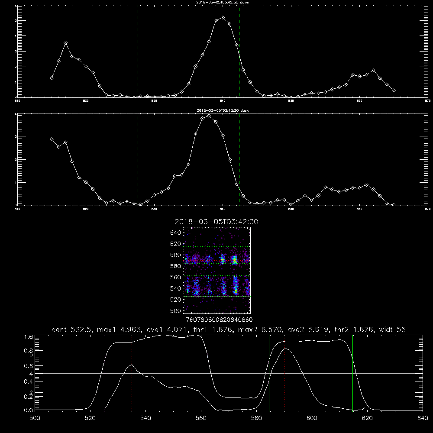The height and width of the screenshot is (433, 433).
Task: Click 'widt 55' in the stats line
Action: click(392, 330)
